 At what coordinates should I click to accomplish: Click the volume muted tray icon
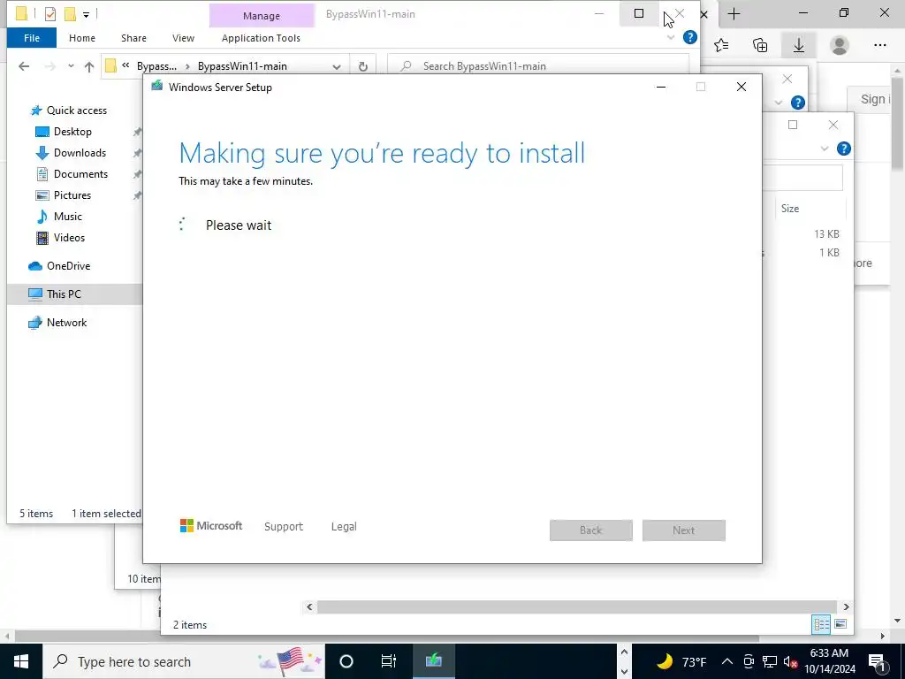point(790,662)
